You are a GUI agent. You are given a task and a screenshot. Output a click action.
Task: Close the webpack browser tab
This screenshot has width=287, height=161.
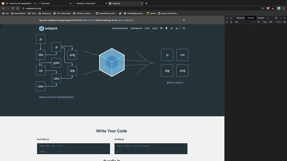pyautogui.click(x=142, y=3)
